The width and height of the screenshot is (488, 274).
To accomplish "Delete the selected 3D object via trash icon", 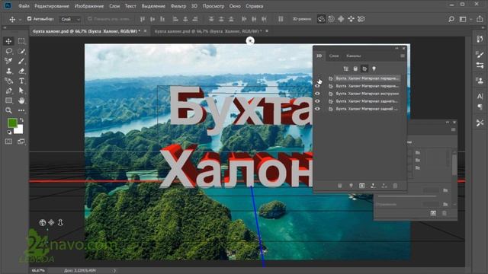I will 395,186.
